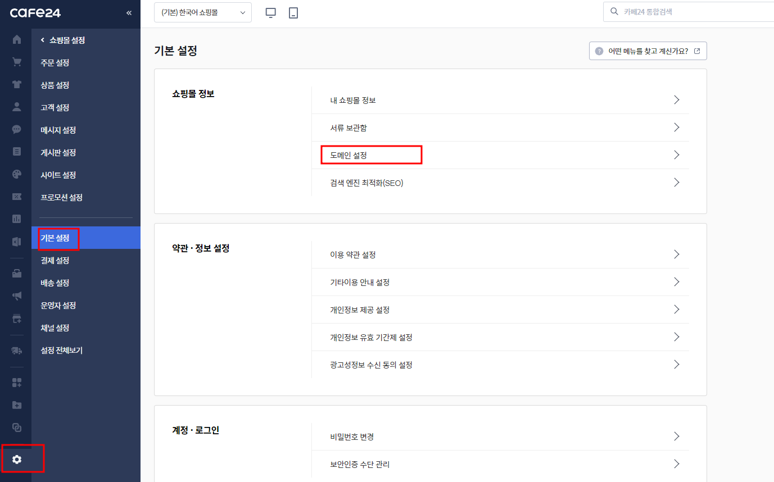Open the customers person icon

[x=16, y=107]
